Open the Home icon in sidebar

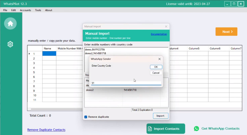(10, 24)
